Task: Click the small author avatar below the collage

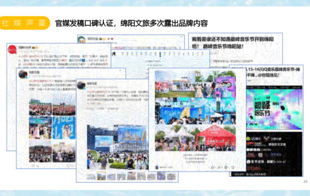Action: point(157,168)
